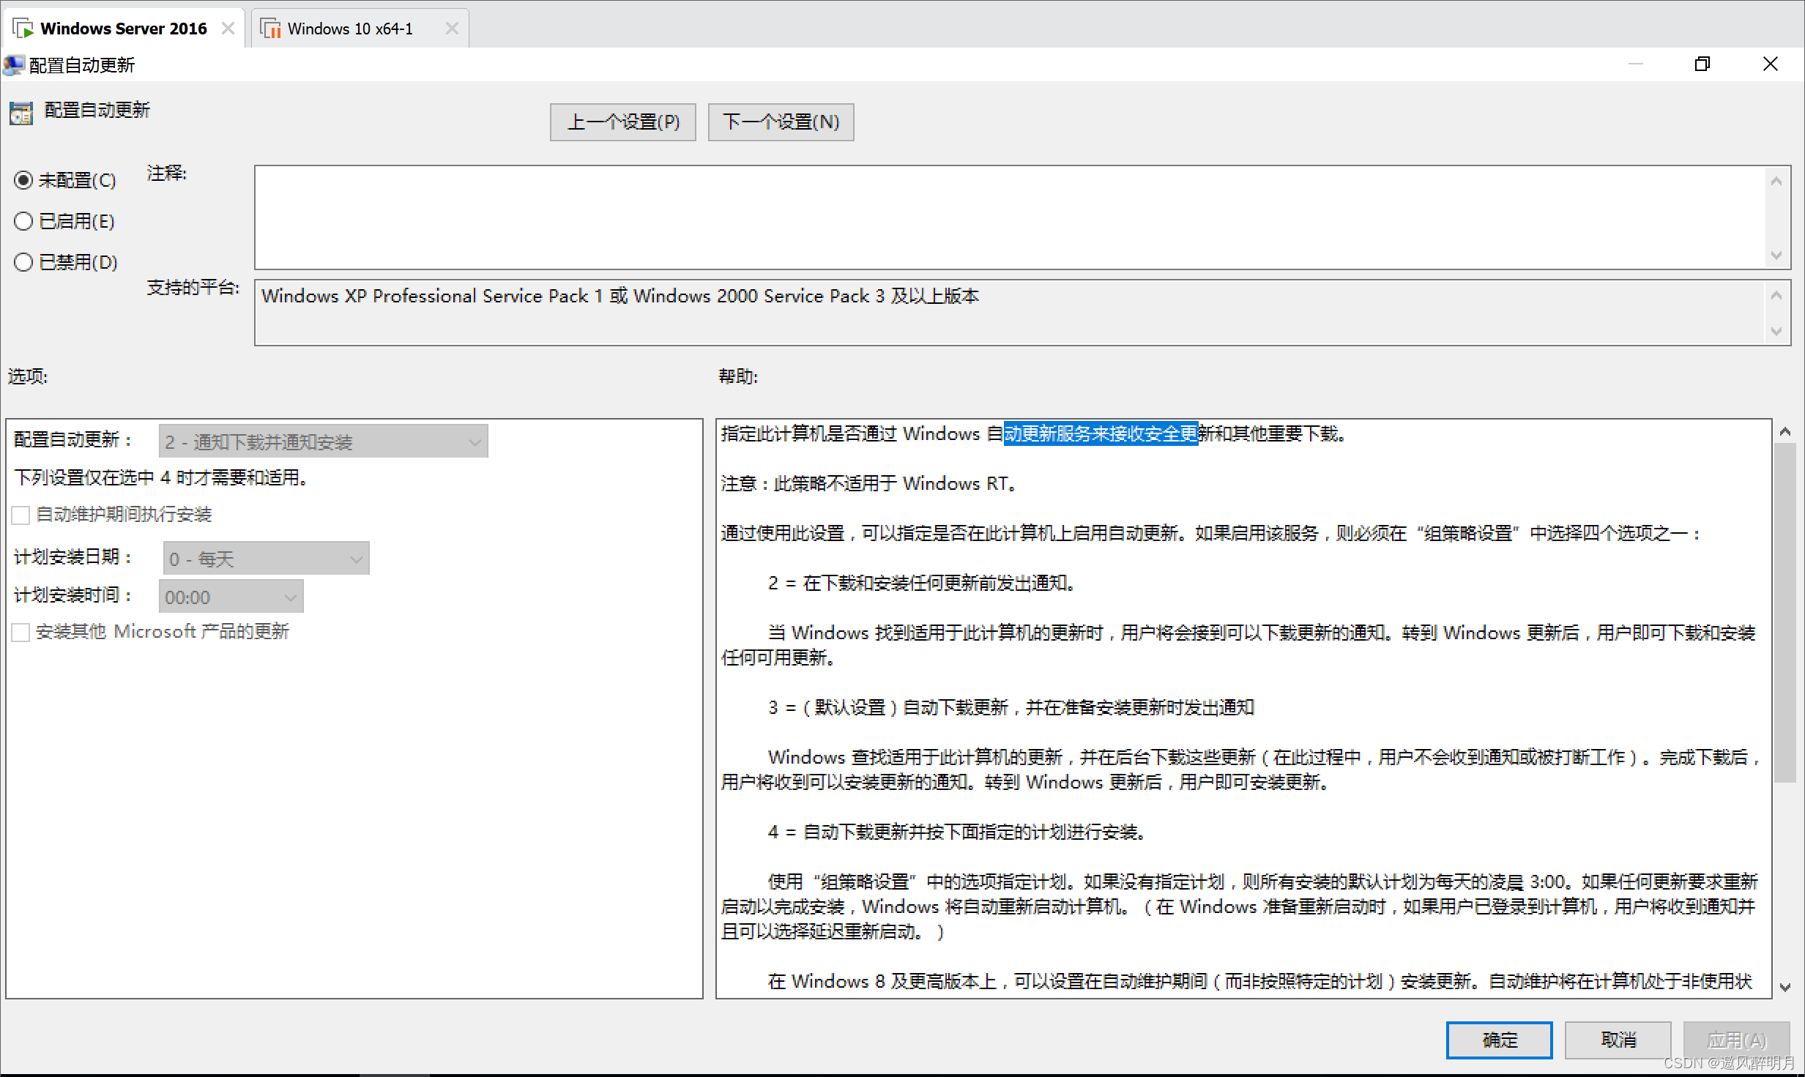Image resolution: width=1805 pixels, height=1077 pixels.
Task: Close the Windows 10 x64-1 tab
Action: pyautogui.click(x=452, y=29)
